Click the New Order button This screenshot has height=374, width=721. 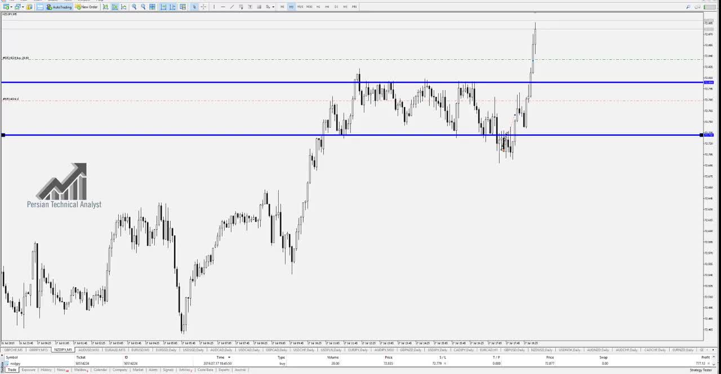tap(86, 7)
